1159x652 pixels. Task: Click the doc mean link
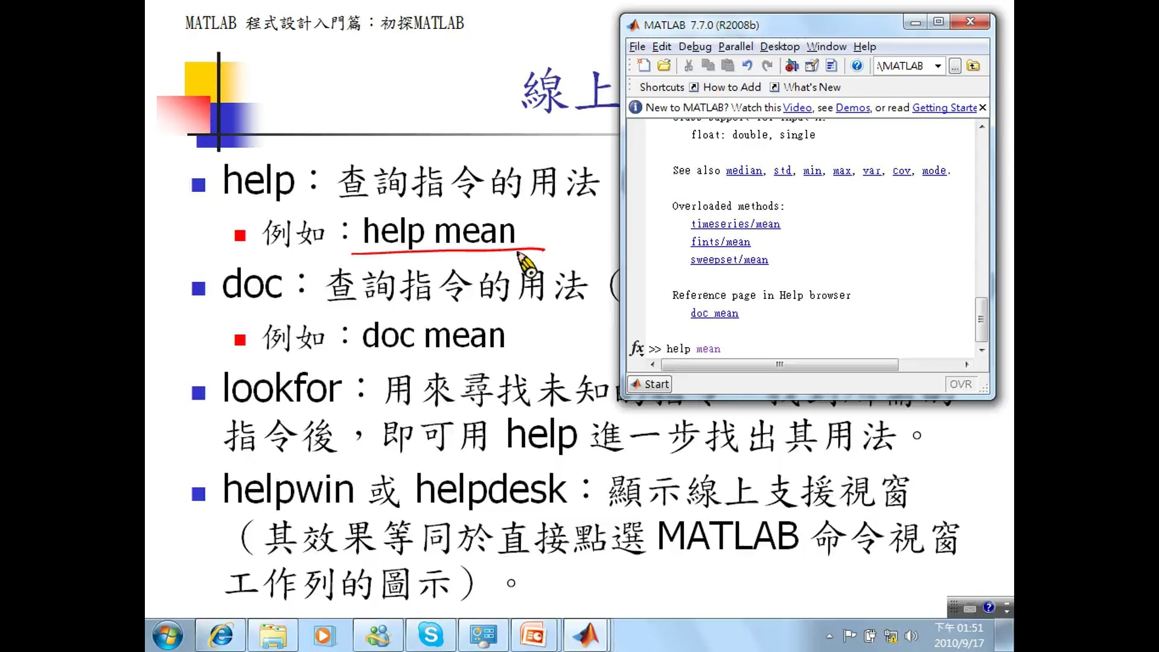click(x=714, y=313)
